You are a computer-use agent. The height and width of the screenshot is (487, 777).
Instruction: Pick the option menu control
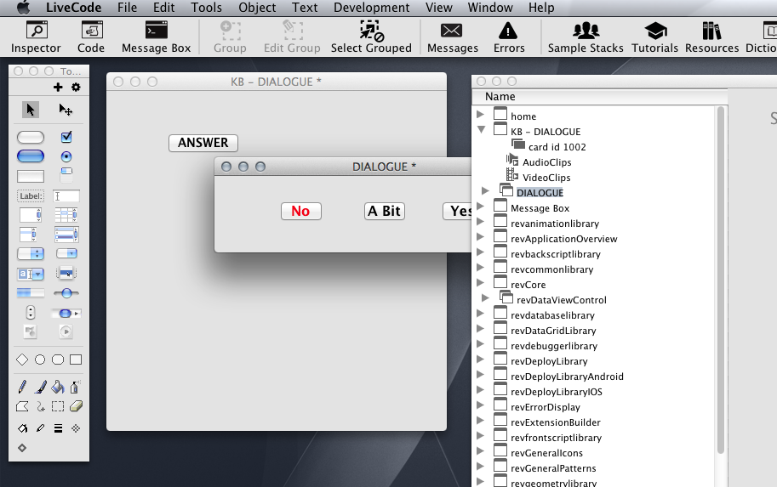(31, 254)
